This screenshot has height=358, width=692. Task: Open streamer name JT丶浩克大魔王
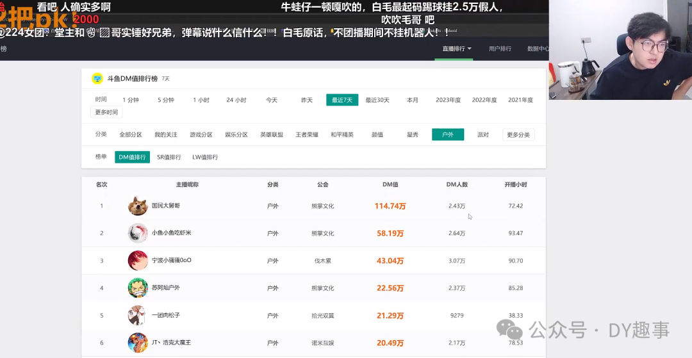(172, 342)
